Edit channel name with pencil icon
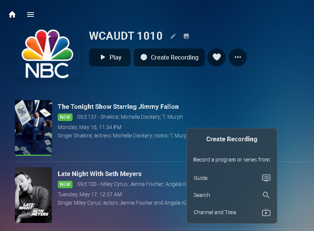 (x=173, y=36)
